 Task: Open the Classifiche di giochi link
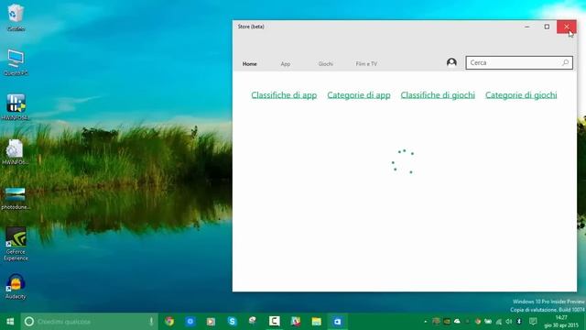click(x=438, y=95)
